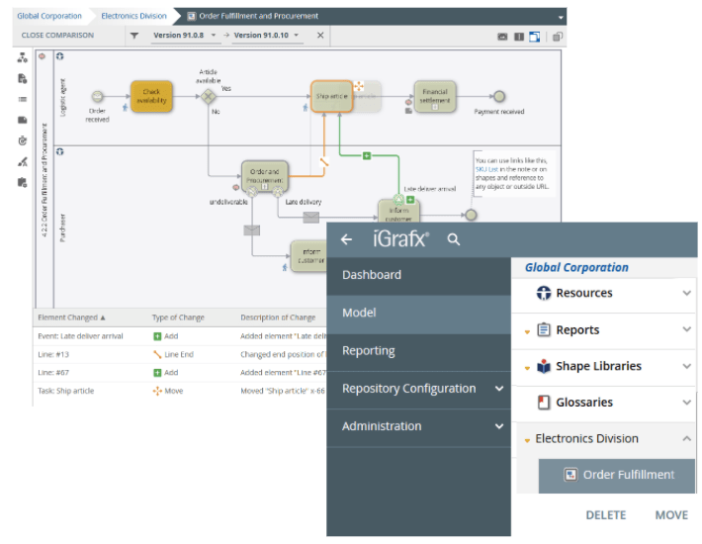Click the Order received start event
702x544 pixels.
click(97, 96)
